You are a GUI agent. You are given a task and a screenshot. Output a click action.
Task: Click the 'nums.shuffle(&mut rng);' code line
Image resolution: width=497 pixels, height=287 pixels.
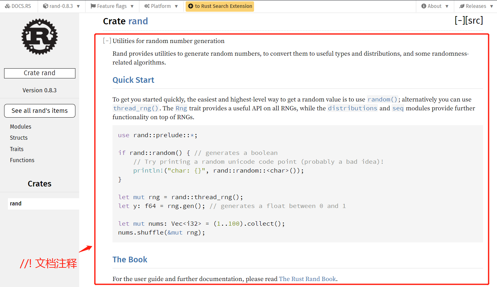coord(162,233)
